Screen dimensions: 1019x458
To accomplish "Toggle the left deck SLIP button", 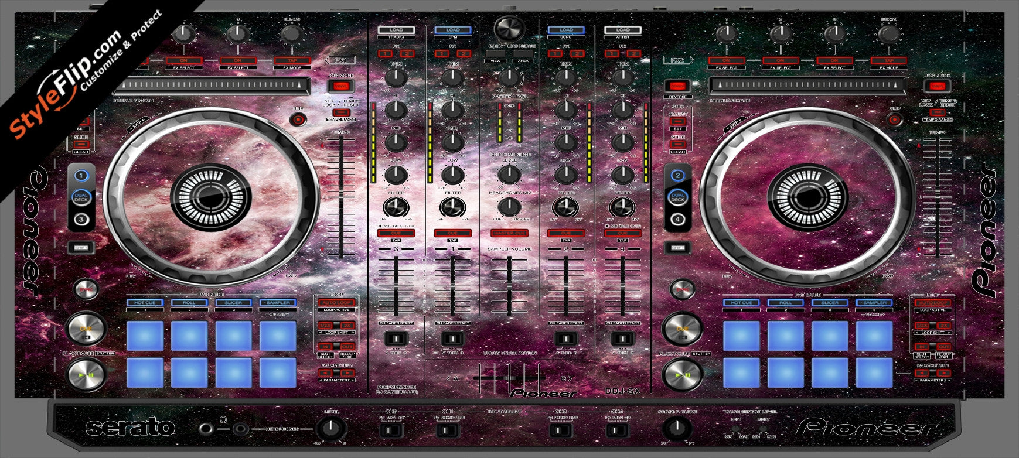I will 299,120.
